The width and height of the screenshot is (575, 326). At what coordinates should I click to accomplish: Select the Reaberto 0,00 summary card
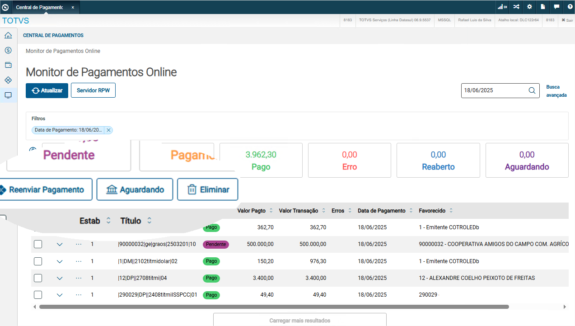(x=438, y=160)
